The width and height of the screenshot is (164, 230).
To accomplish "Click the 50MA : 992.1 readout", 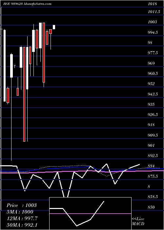I will [22, 225].
